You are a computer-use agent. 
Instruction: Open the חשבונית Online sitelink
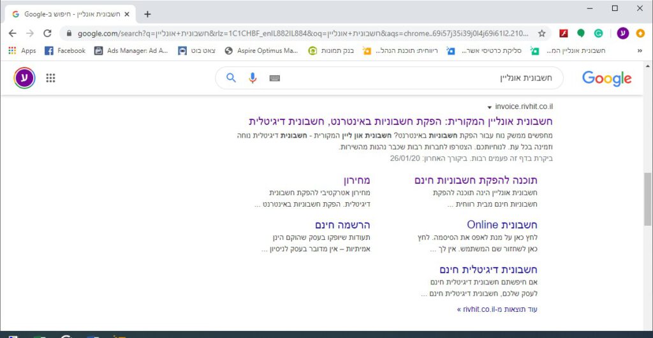[x=502, y=224]
